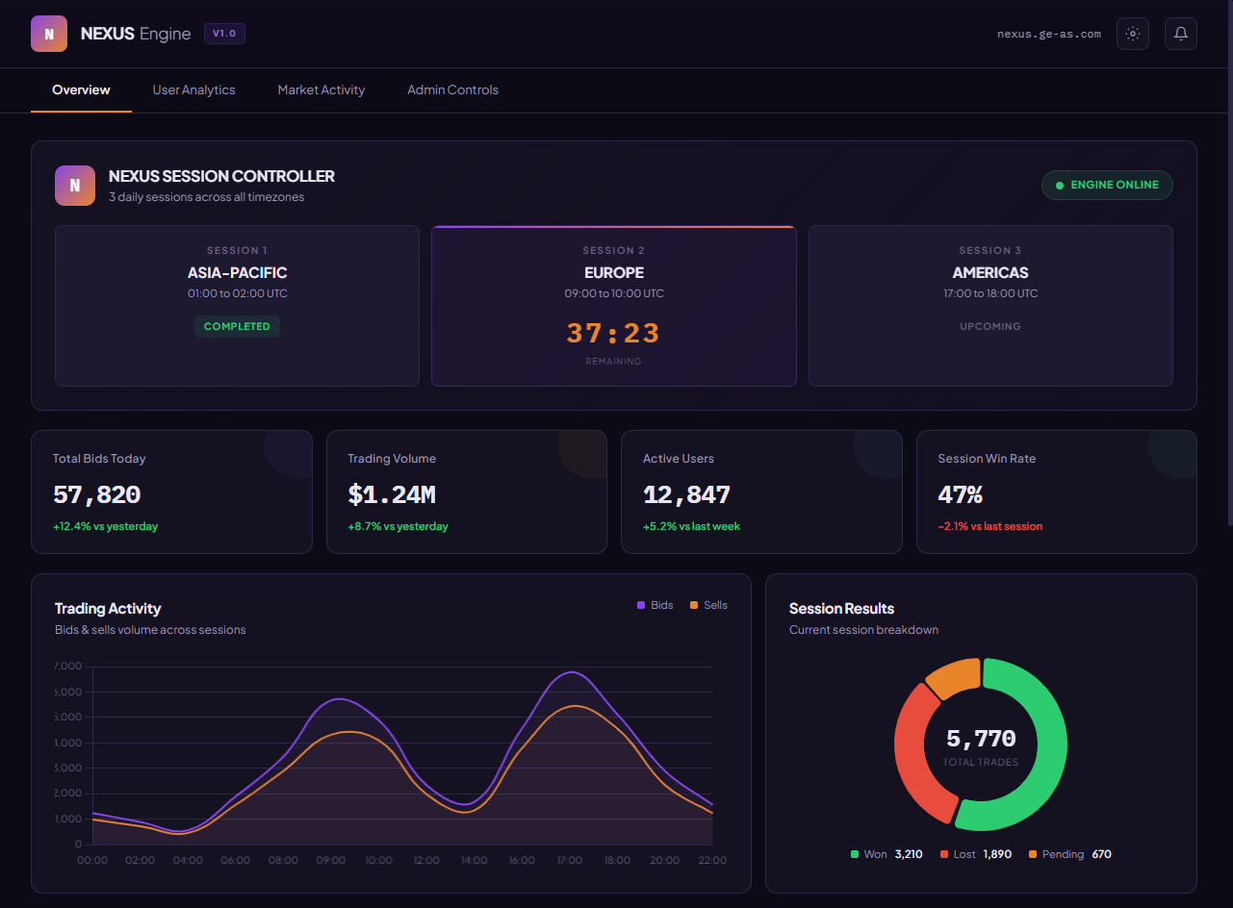The image size is (1233, 908).
Task: Click the N avatar beside Session Controller title
Action: coord(74,185)
